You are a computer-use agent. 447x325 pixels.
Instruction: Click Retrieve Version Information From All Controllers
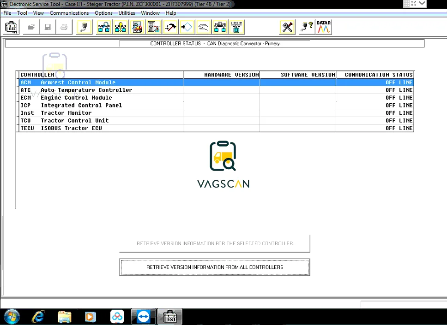click(215, 267)
